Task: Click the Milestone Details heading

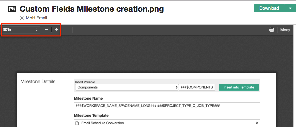Action: tap(38, 81)
